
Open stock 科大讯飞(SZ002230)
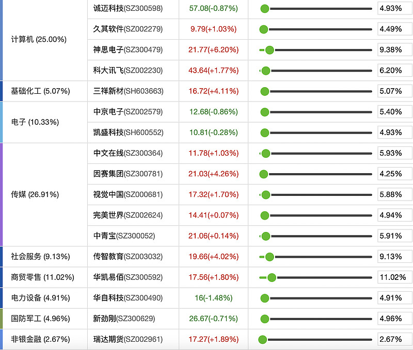128,71
